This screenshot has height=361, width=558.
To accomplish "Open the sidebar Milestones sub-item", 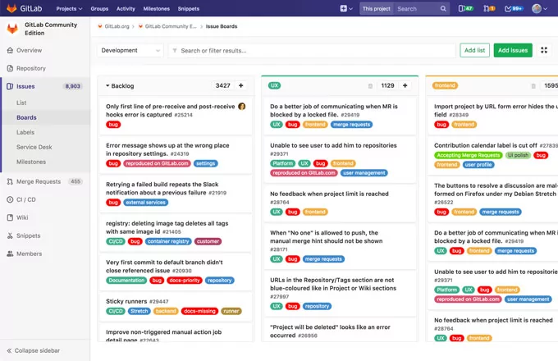I will [x=31, y=162].
